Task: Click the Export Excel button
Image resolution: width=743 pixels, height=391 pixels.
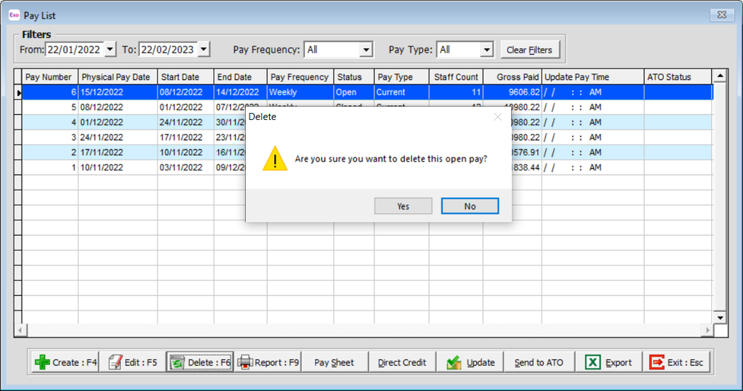Action: tap(608, 362)
